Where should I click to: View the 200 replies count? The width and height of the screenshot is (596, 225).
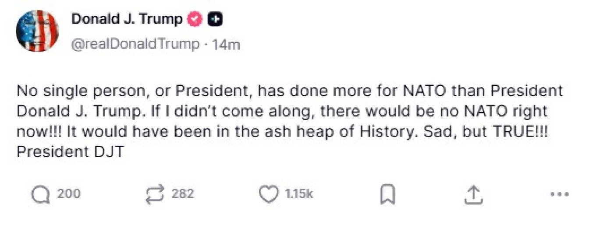click(x=69, y=193)
